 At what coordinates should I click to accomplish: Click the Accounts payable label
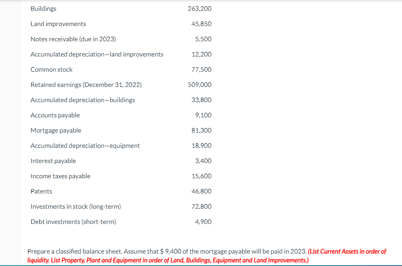pyautogui.click(x=55, y=115)
